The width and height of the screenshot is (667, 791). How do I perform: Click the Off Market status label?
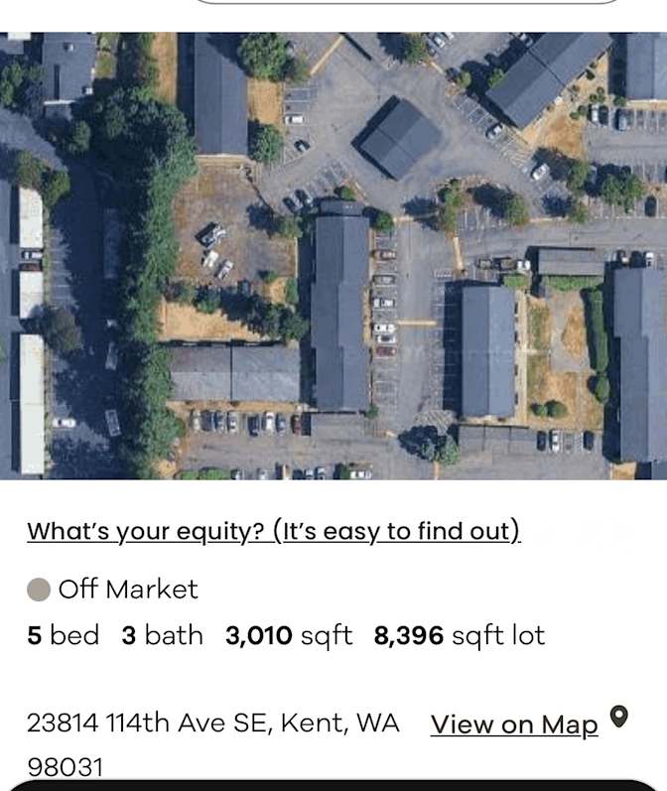(x=128, y=590)
